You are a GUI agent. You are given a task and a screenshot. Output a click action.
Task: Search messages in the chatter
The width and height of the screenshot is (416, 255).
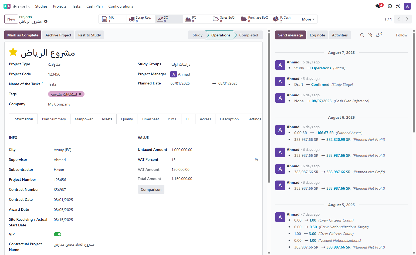tap(362, 35)
